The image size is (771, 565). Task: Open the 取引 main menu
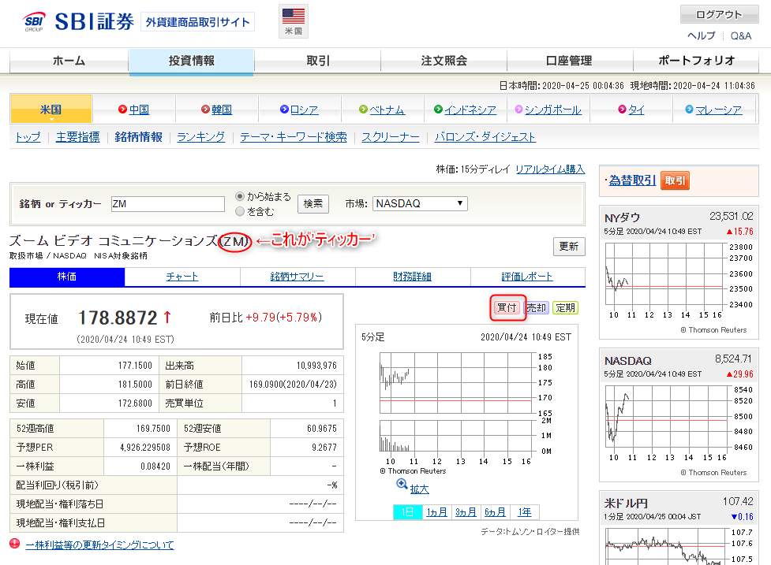click(x=318, y=61)
